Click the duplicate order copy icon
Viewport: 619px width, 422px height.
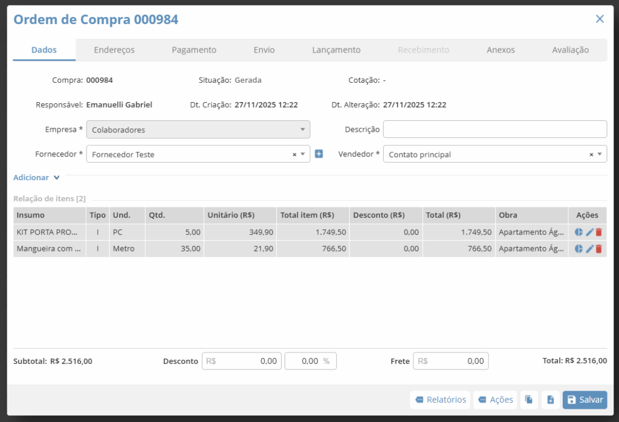coord(528,400)
